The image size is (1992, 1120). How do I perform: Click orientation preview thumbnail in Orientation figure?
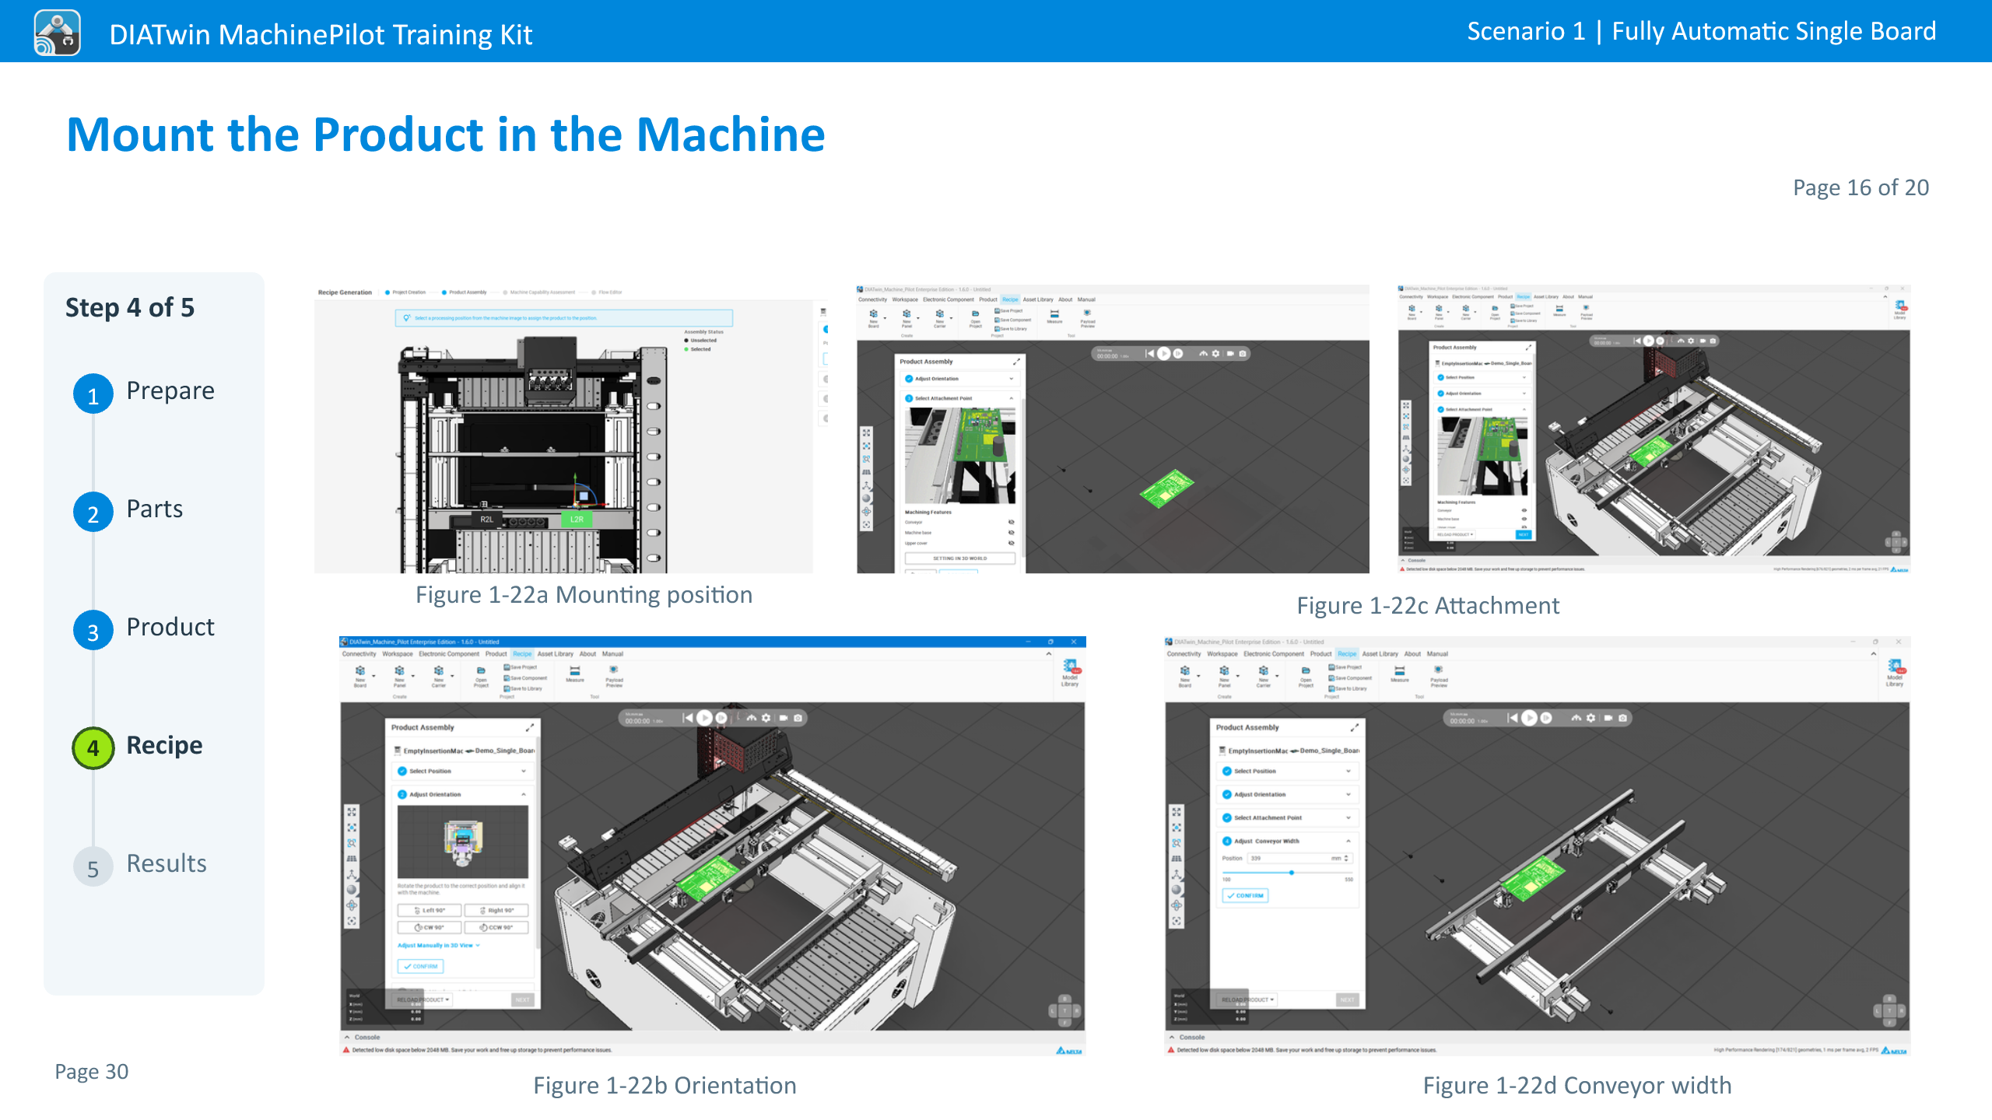pos(463,842)
